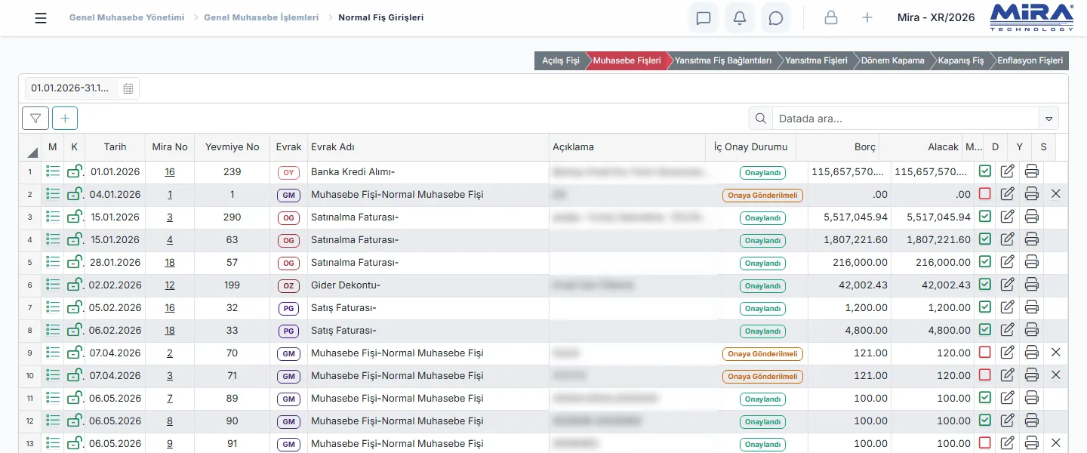Open the 01.01.2026 date range selector
Viewport: 1087px width, 453px height.
click(x=82, y=88)
